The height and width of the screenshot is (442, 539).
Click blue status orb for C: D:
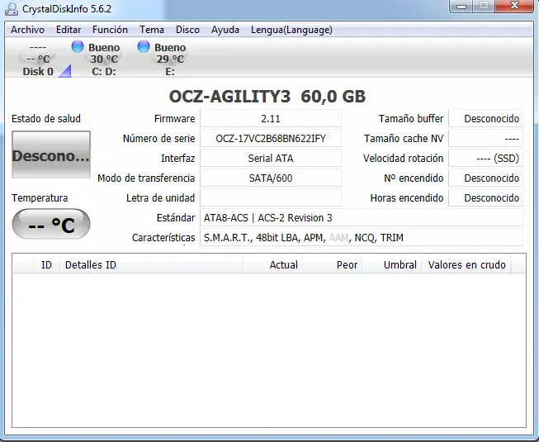(78, 46)
